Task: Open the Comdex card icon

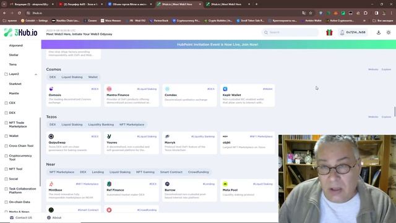Action: tap(167, 89)
